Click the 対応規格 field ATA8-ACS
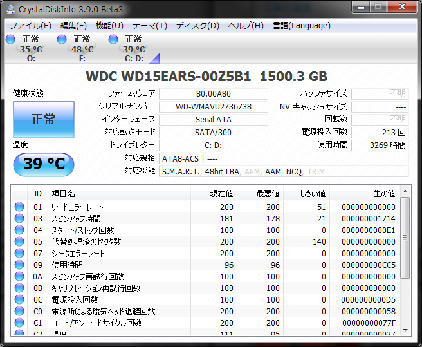 coord(284,158)
